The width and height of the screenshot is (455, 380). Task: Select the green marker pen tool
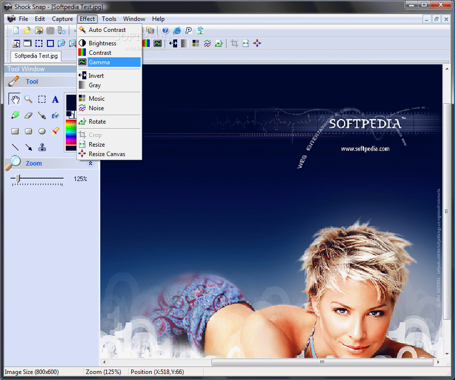pyautogui.click(x=15, y=115)
